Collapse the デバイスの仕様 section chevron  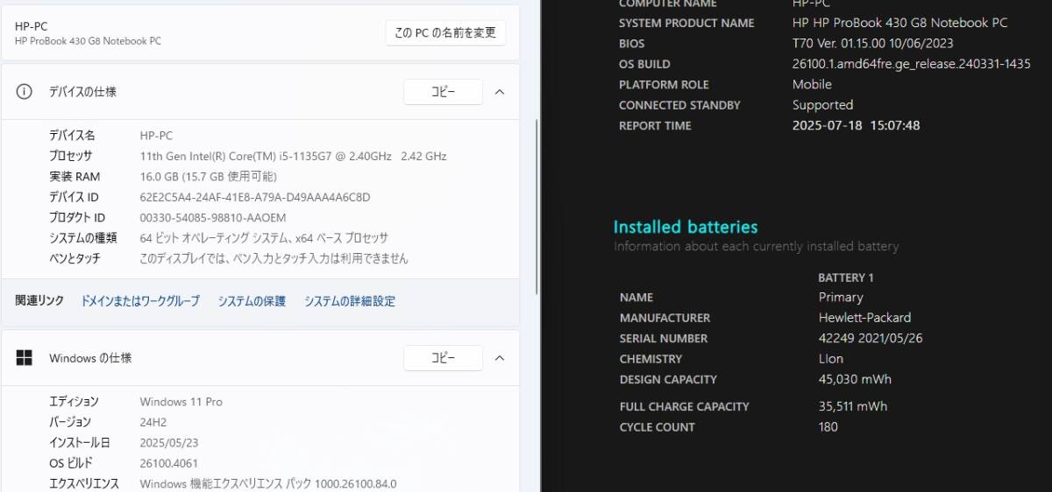coord(500,92)
